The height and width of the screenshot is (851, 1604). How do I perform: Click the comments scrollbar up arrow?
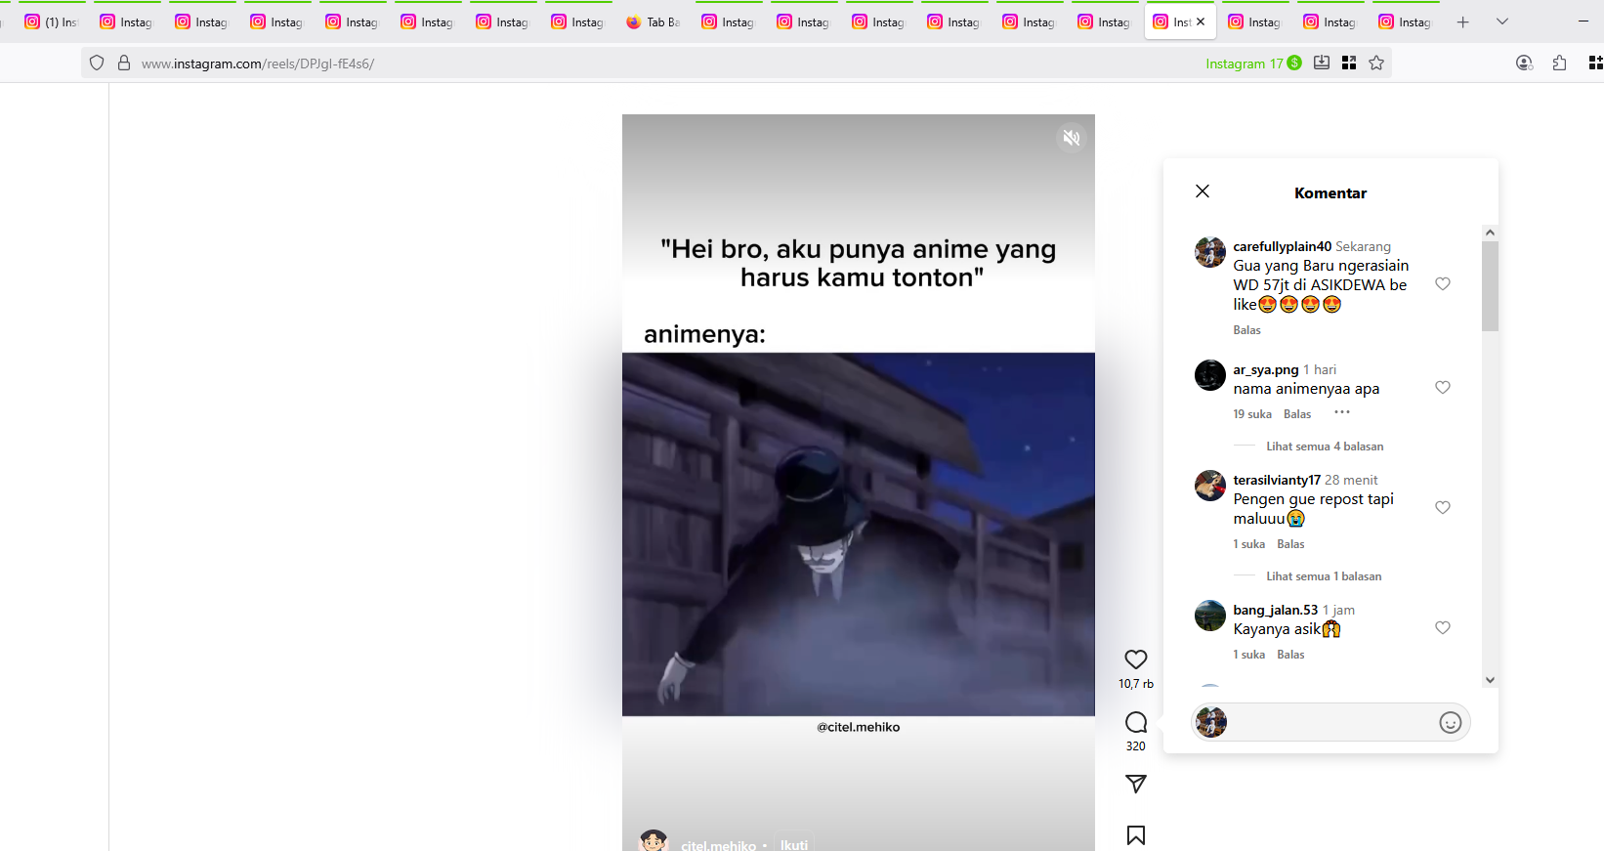[1490, 233]
